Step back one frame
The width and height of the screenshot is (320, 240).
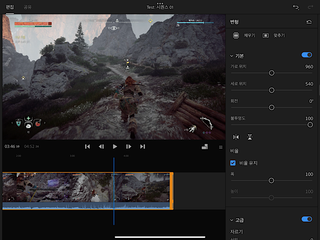tap(101, 146)
